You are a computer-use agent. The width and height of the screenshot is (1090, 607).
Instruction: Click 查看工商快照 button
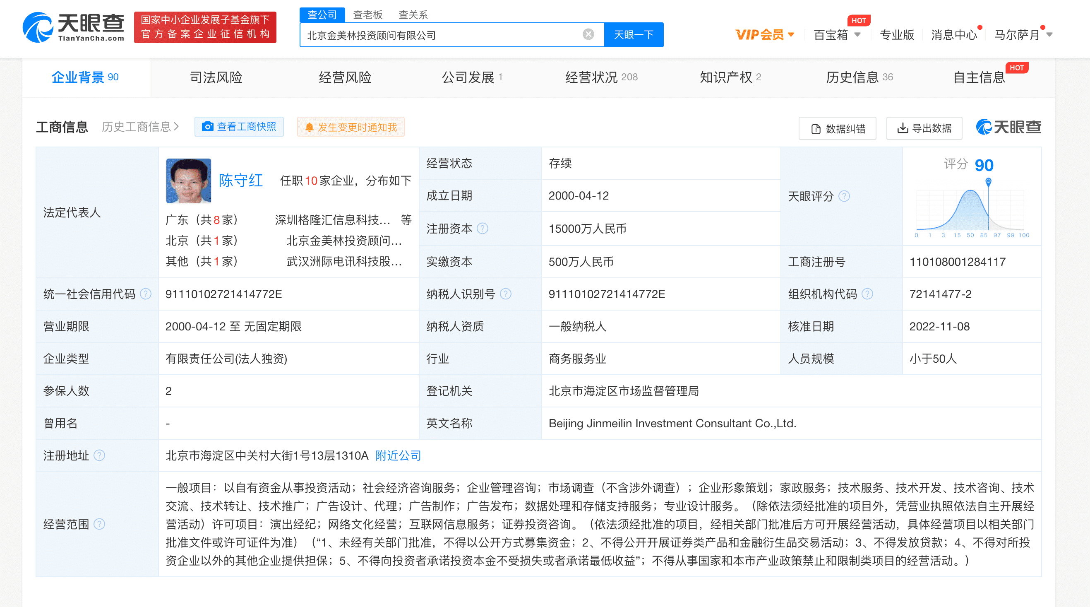click(x=239, y=127)
